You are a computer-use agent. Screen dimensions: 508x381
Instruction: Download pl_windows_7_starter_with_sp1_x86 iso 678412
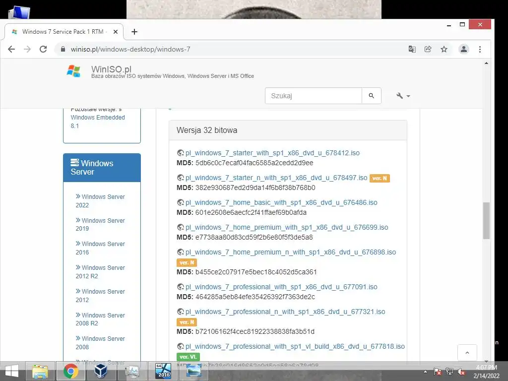pyautogui.click(x=272, y=153)
